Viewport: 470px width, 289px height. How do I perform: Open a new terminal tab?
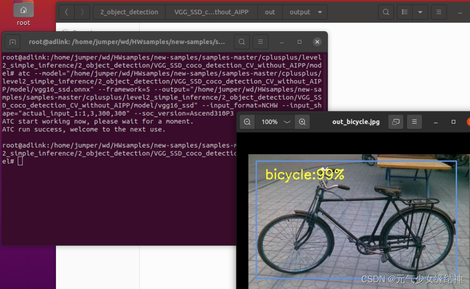pyautogui.click(x=12, y=42)
